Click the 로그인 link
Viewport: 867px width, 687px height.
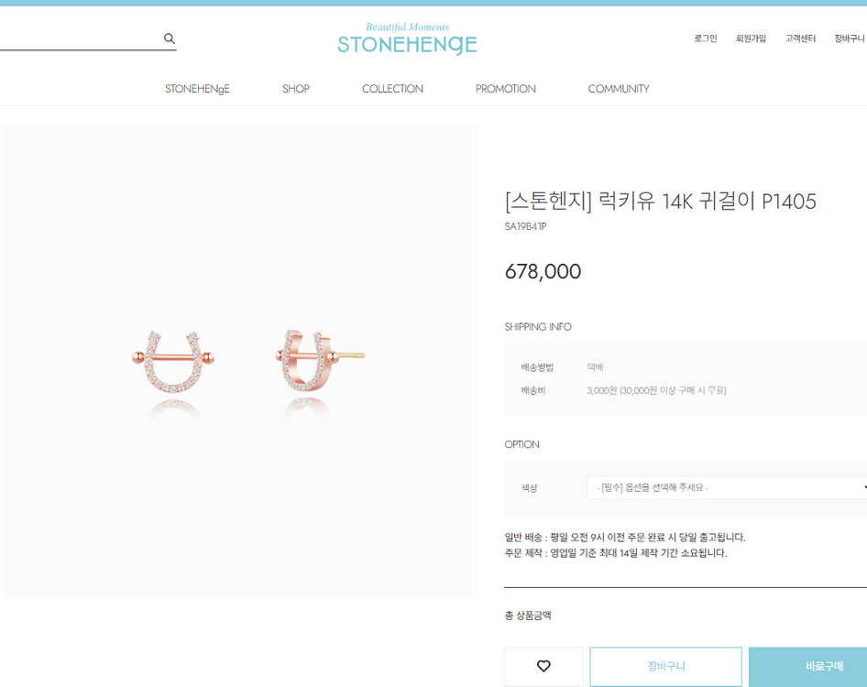click(706, 38)
